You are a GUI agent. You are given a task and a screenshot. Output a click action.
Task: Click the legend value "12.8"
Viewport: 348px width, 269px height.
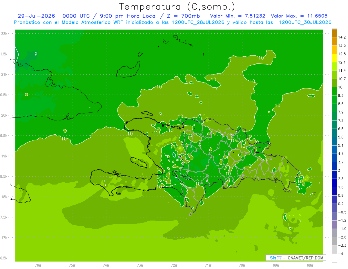point(342,54)
